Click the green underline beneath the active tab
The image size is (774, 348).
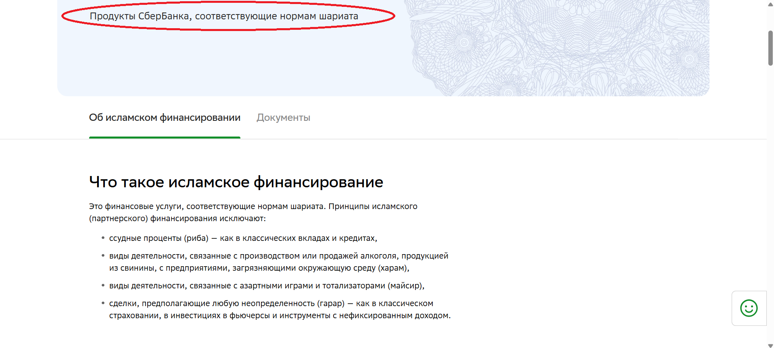[x=165, y=137]
